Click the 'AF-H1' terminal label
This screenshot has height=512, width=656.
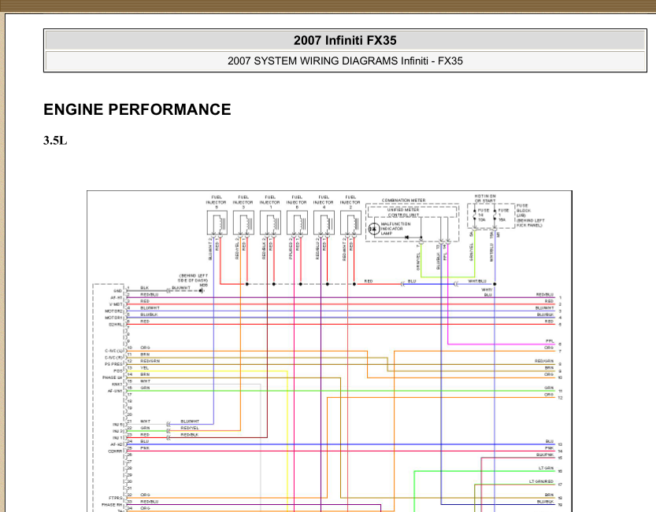pos(117,297)
